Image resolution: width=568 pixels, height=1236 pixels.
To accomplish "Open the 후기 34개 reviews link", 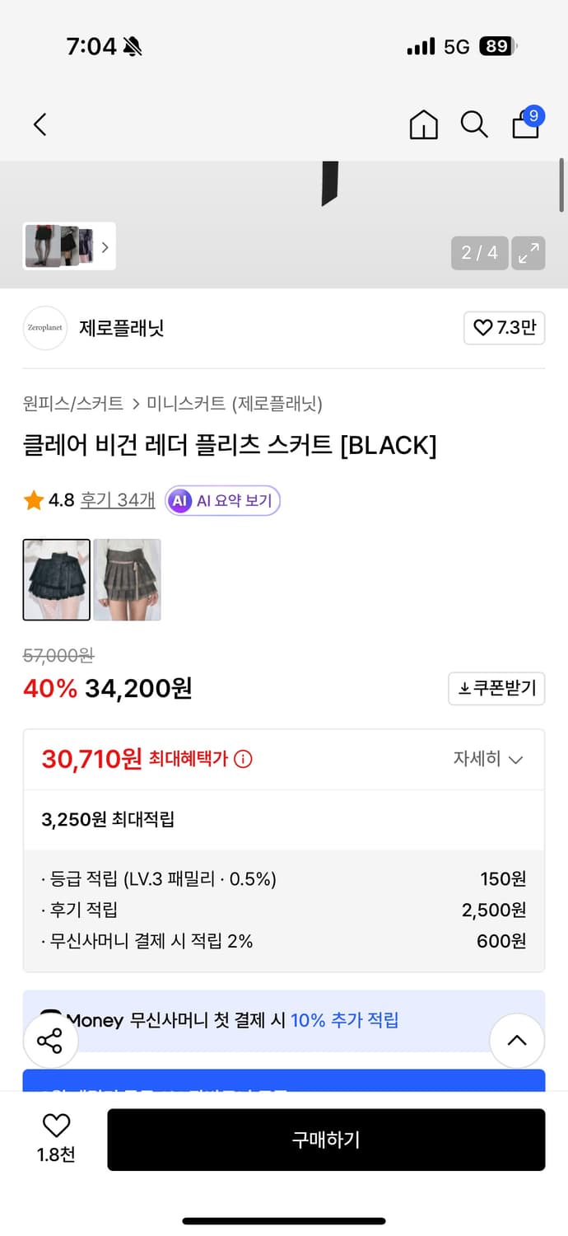I will 118,501.
